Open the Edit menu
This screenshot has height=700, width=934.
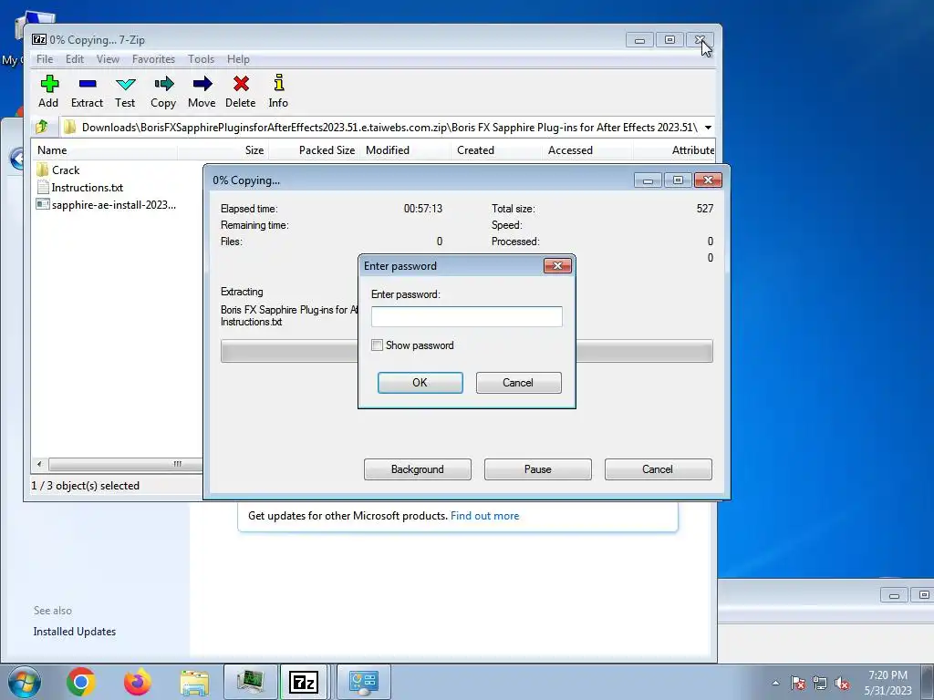tap(75, 59)
